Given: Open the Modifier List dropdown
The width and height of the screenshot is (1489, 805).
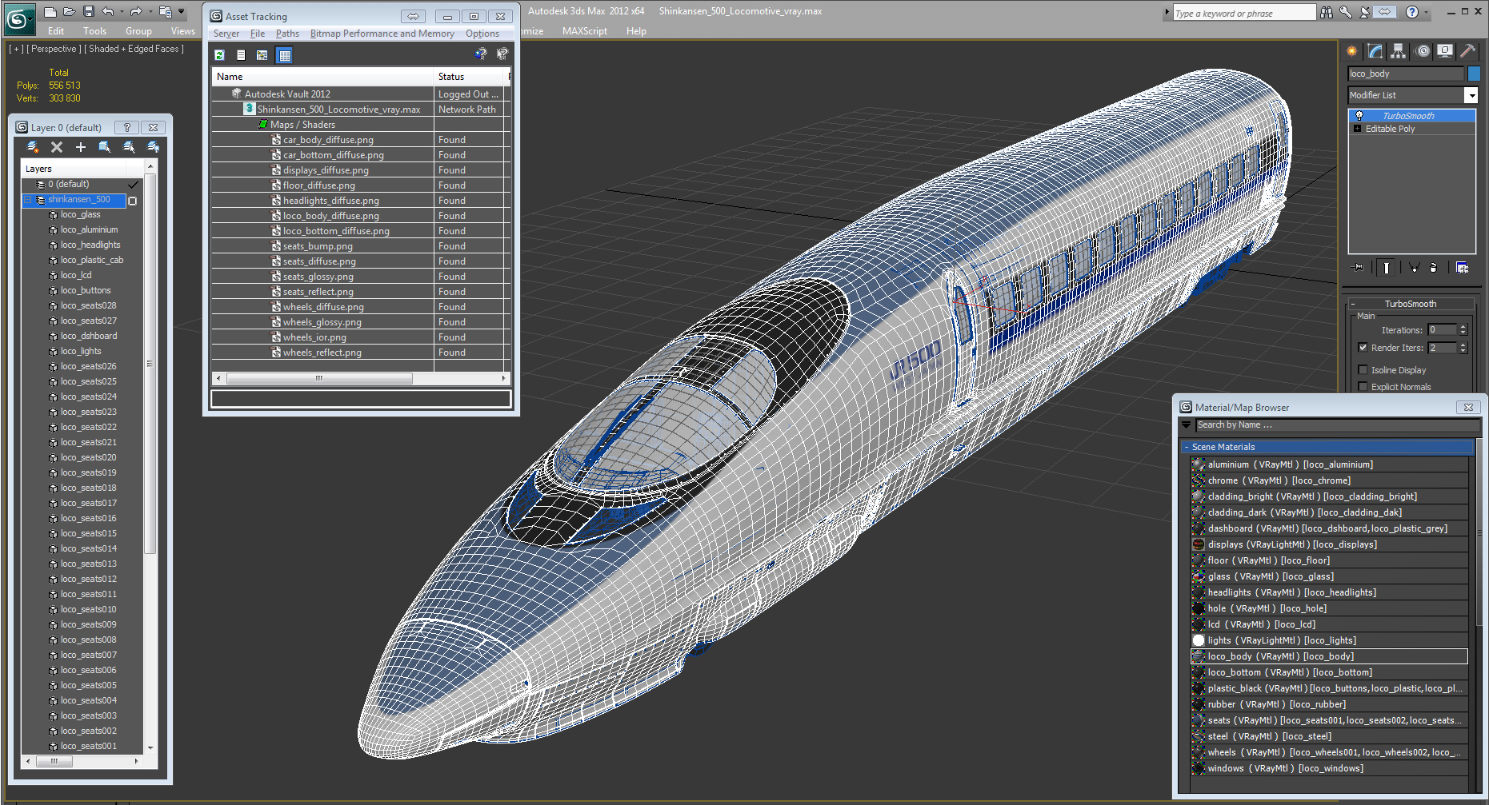Looking at the screenshot, I should pos(1471,95).
